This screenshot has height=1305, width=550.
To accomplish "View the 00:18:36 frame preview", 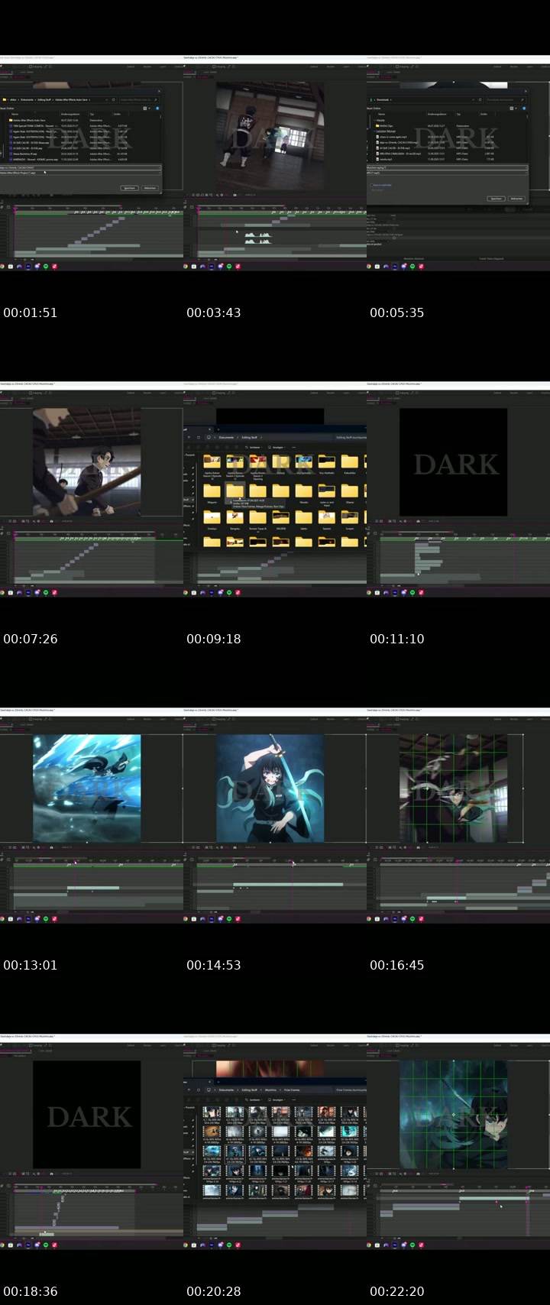I will [92, 1141].
